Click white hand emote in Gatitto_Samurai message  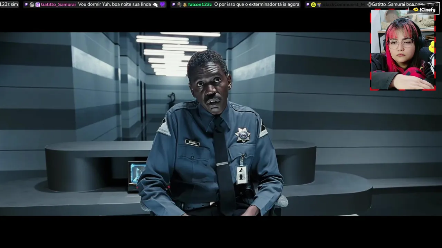(155, 4)
